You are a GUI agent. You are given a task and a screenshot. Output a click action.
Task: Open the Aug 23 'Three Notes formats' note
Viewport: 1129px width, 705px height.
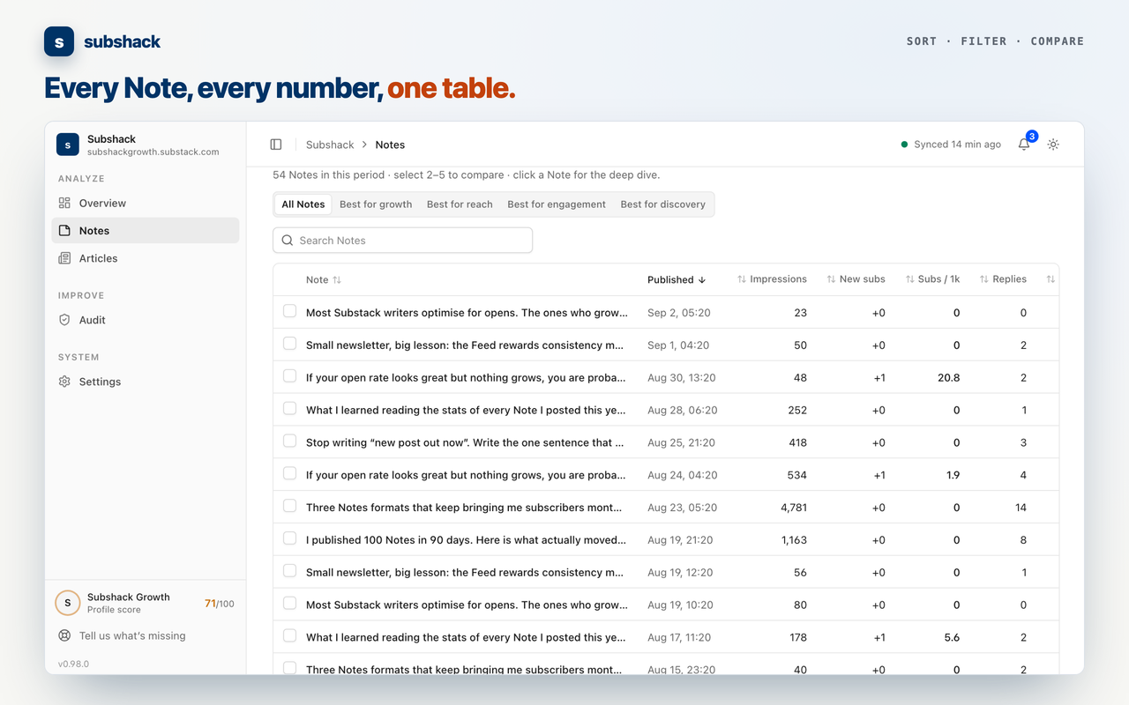click(x=464, y=508)
